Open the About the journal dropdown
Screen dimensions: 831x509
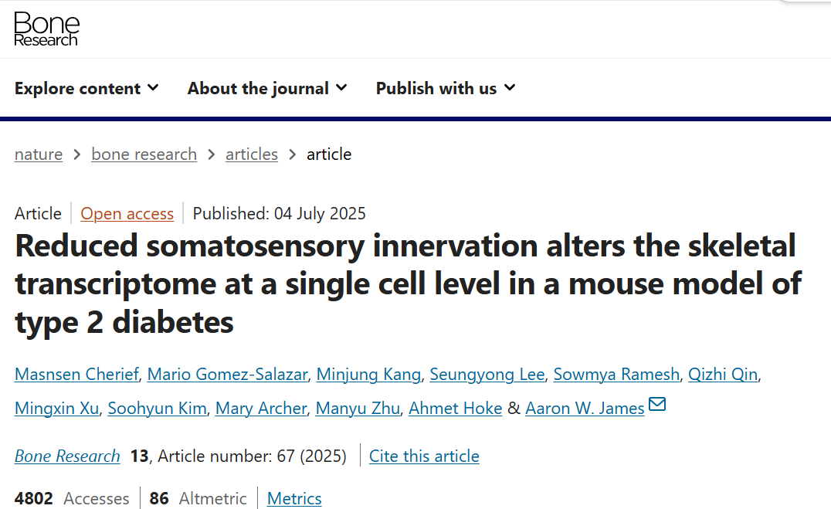pos(267,88)
